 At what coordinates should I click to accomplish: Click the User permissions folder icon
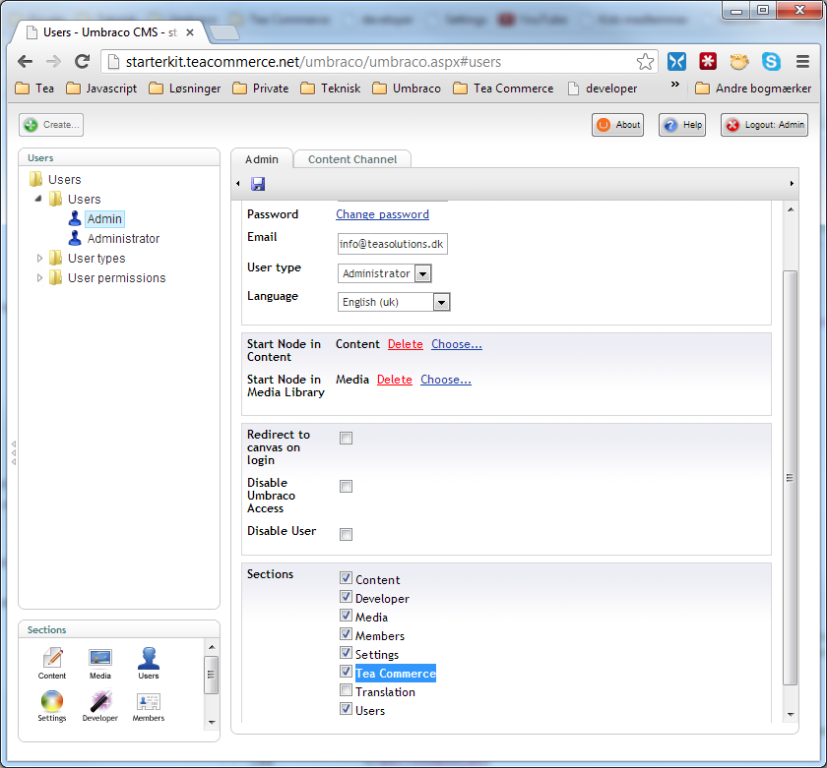point(55,277)
